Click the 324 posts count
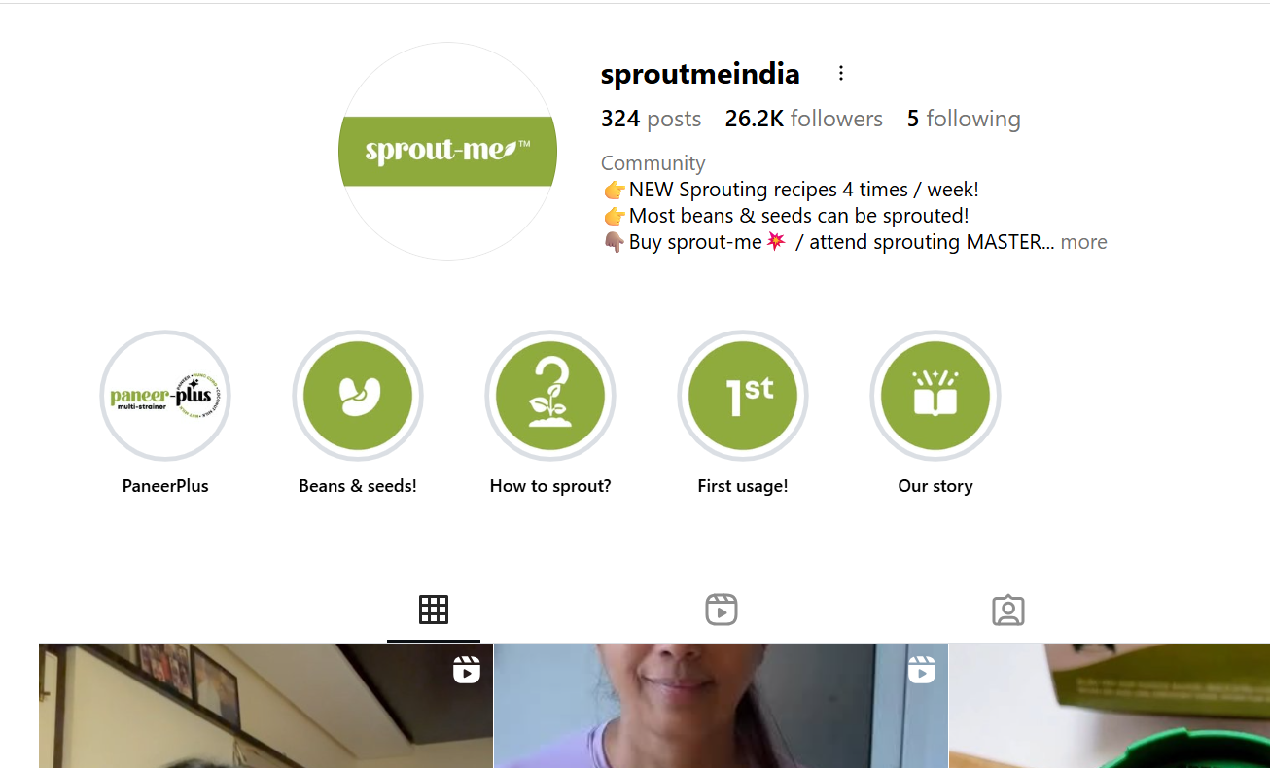This screenshot has width=1270, height=768. [x=651, y=119]
